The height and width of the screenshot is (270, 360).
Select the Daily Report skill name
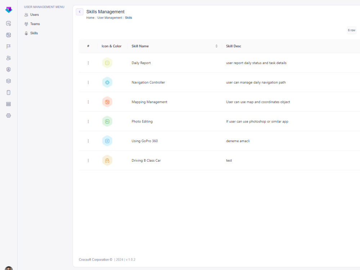click(141, 63)
